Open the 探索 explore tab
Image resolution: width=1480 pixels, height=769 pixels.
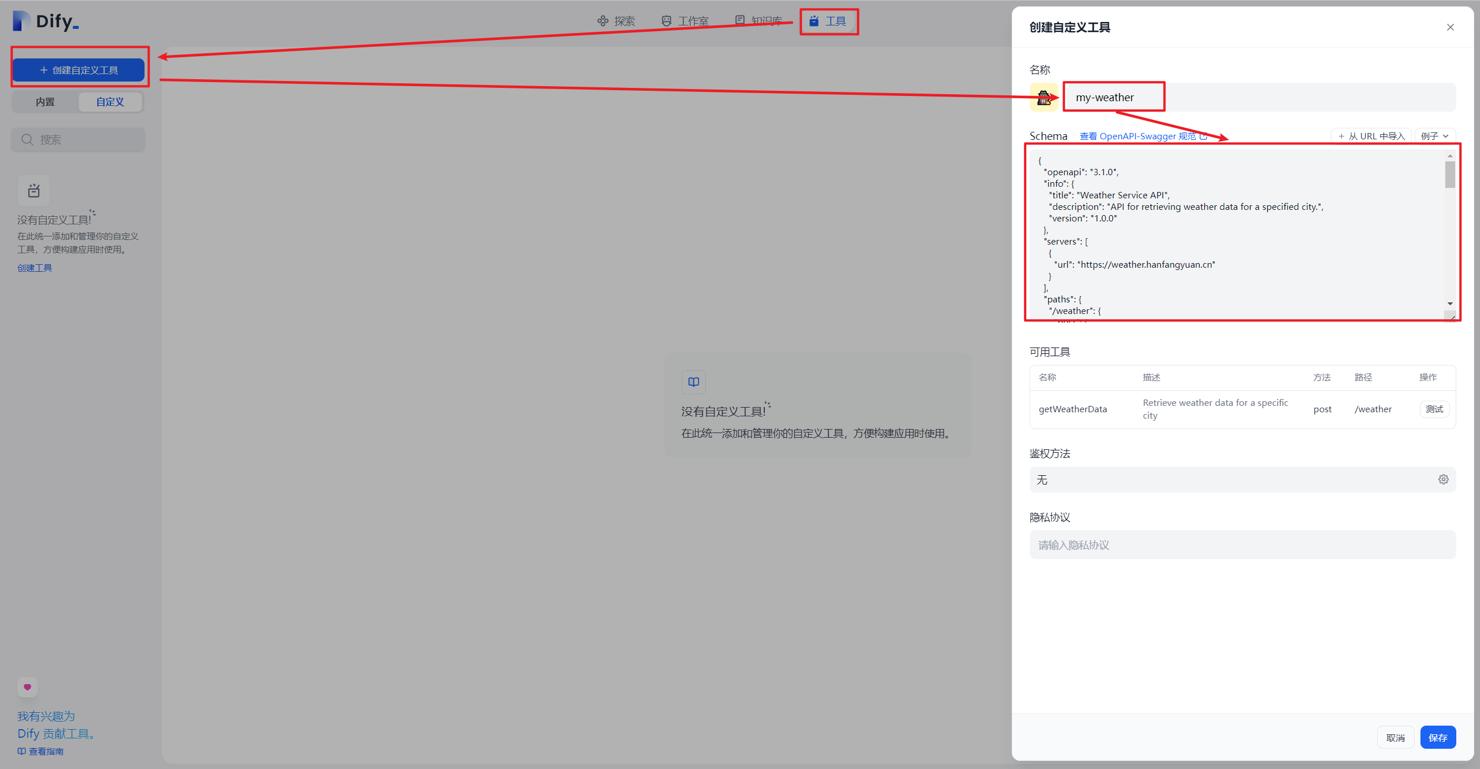[x=616, y=21]
